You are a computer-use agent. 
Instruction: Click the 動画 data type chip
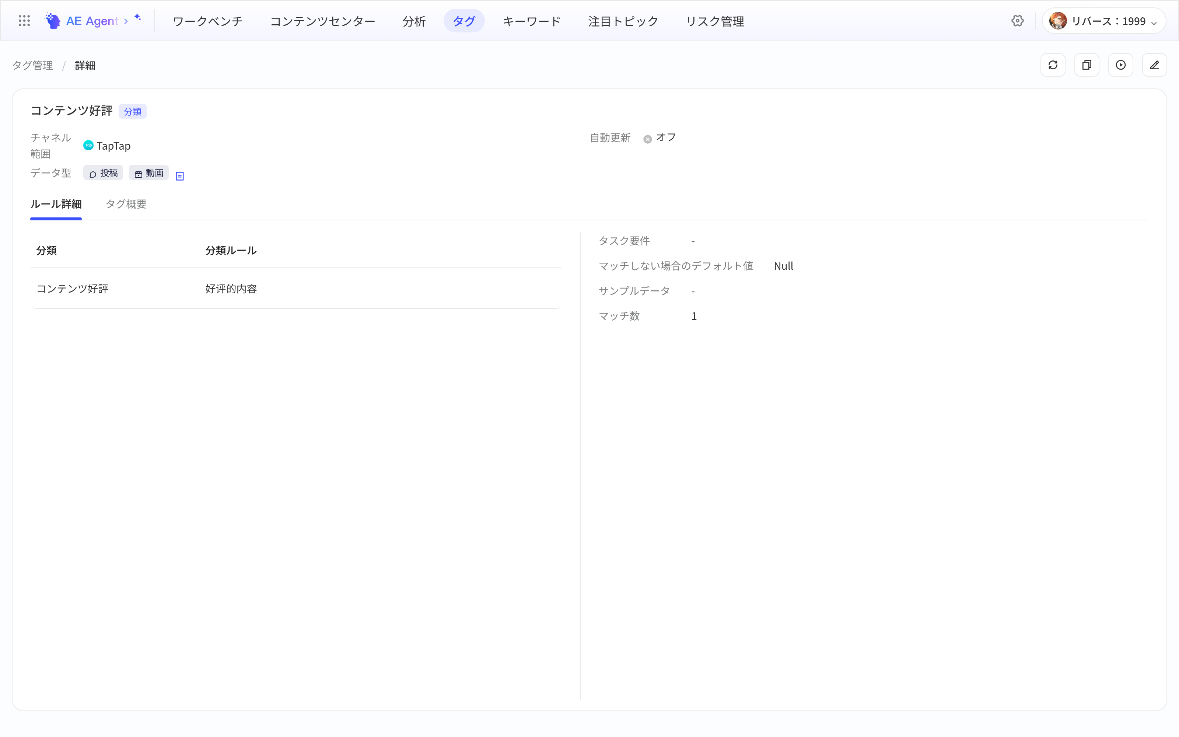pyautogui.click(x=148, y=173)
